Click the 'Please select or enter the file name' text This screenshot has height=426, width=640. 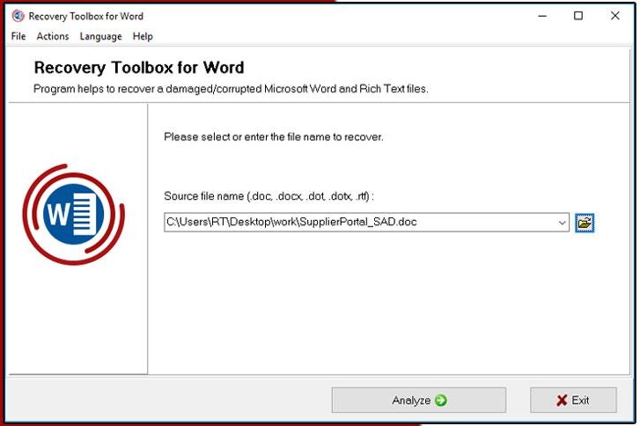coord(274,136)
